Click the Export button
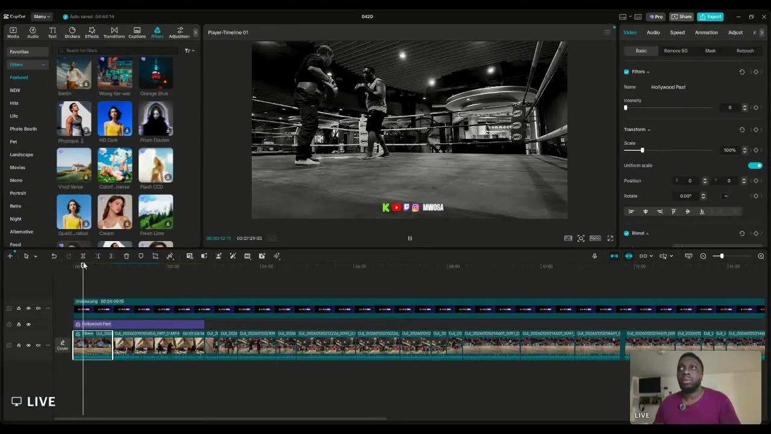This screenshot has height=434, width=771. point(710,17)
